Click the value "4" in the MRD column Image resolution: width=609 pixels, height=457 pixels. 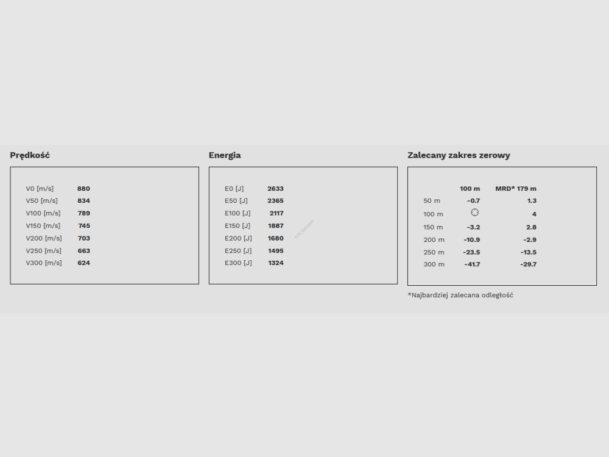[x=535, y=214]
